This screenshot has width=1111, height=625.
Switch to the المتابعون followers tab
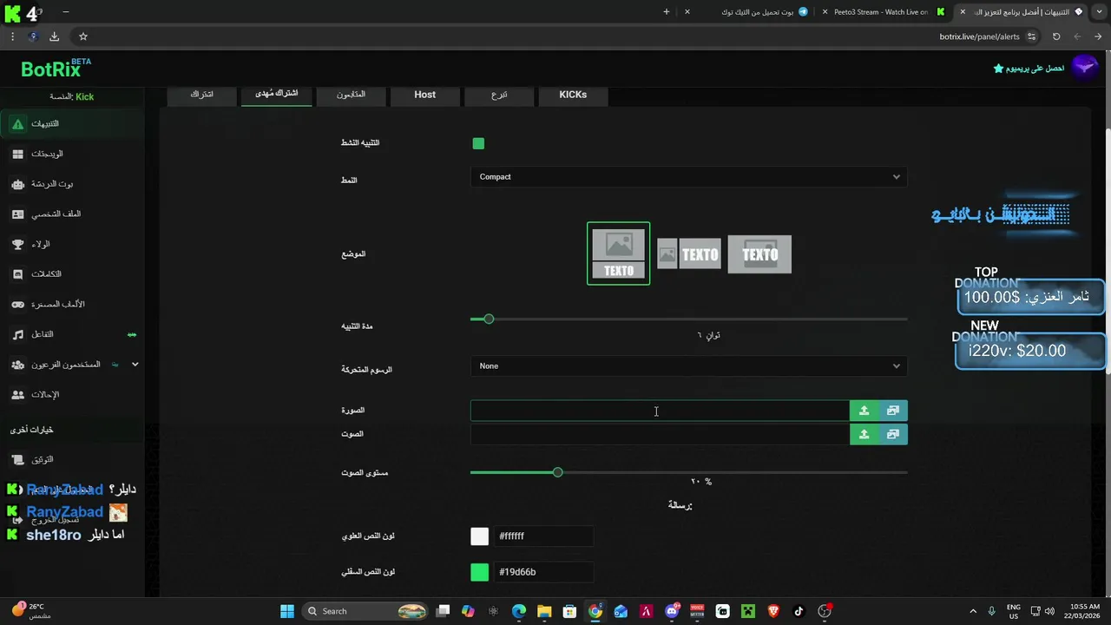(351, 95)
